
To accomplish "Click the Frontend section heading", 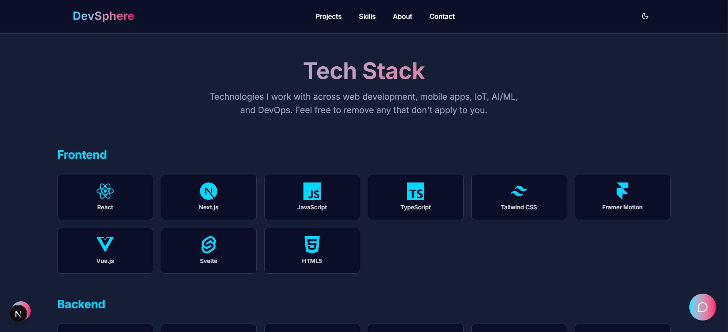I will (82, 155).
